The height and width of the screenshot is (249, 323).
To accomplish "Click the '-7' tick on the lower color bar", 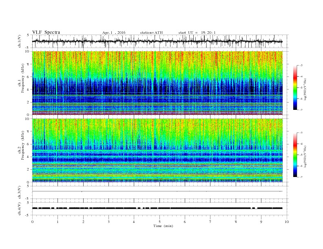I will (x=301, y=177).
